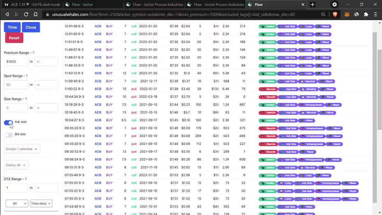Viewport: 382px width, 215px height.
Task: Click the $13K premium value
Action: coord(216,89)
